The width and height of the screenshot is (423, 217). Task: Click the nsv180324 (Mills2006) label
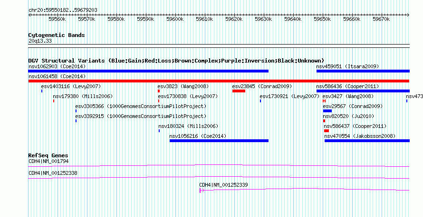point(188,126)
